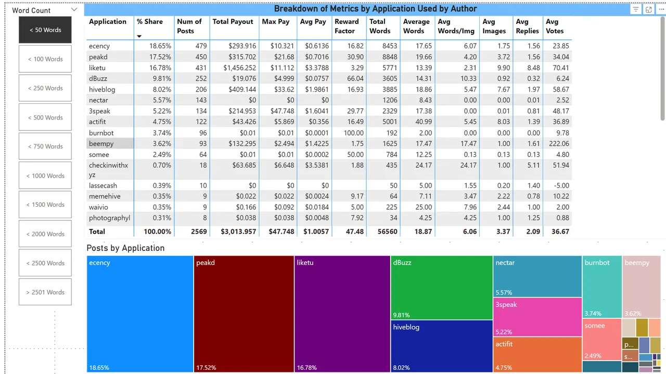
Task: Select the hiveblog row name cell
Action: tap(110, 89)
